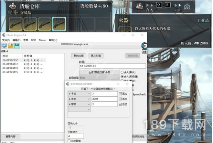Click the open process monitor icon
The height and width of the screenshot is (143, 213).
click(x=4, y=46)
